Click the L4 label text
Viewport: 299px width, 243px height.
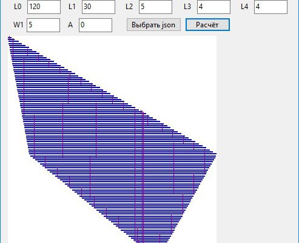[x=244, y=7]
